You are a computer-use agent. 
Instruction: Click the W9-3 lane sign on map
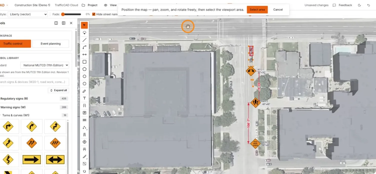click(x=256, y=102)
